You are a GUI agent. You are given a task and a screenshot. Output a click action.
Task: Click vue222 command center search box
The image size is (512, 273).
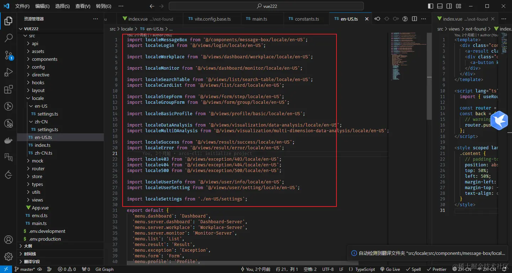266,6
